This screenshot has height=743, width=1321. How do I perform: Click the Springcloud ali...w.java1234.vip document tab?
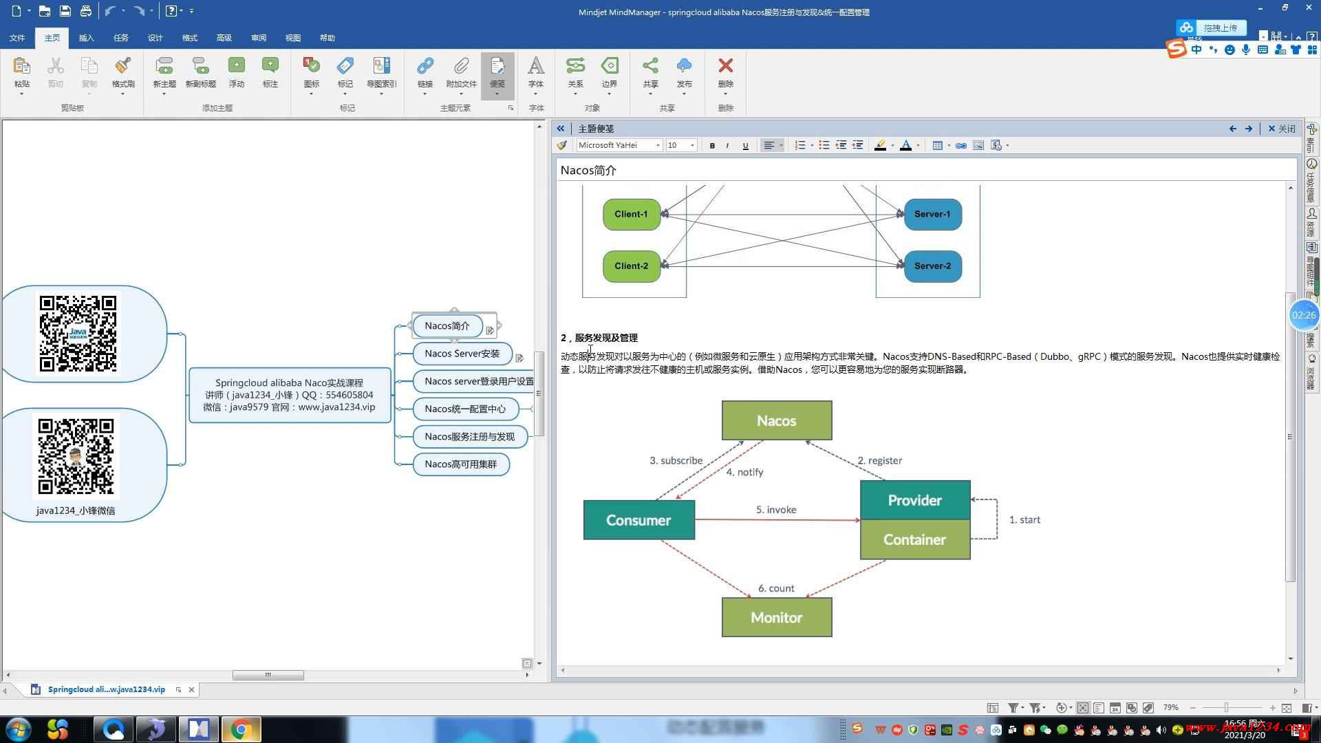[x=106, y=689]
